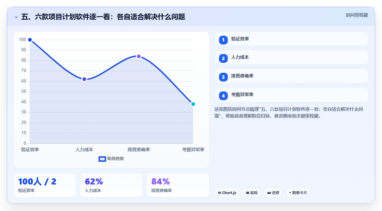Click the 100人 / 2 stat card
Viewport: 382px width, 211px height.
coord(45,185)
